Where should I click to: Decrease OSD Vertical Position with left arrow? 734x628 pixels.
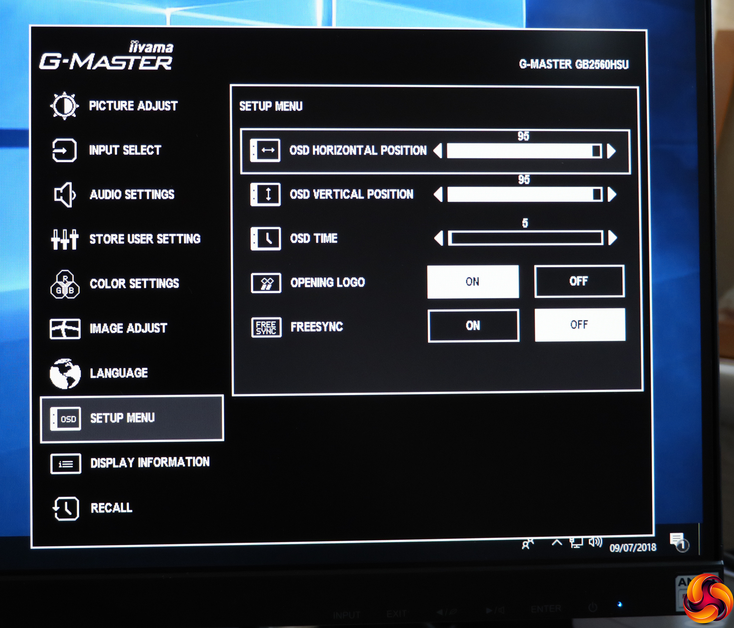tap(438, 195)
